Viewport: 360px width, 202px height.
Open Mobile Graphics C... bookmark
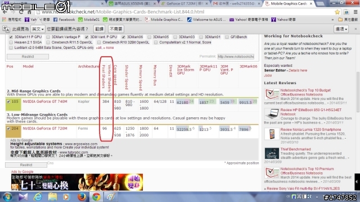(x=164, y=20)
